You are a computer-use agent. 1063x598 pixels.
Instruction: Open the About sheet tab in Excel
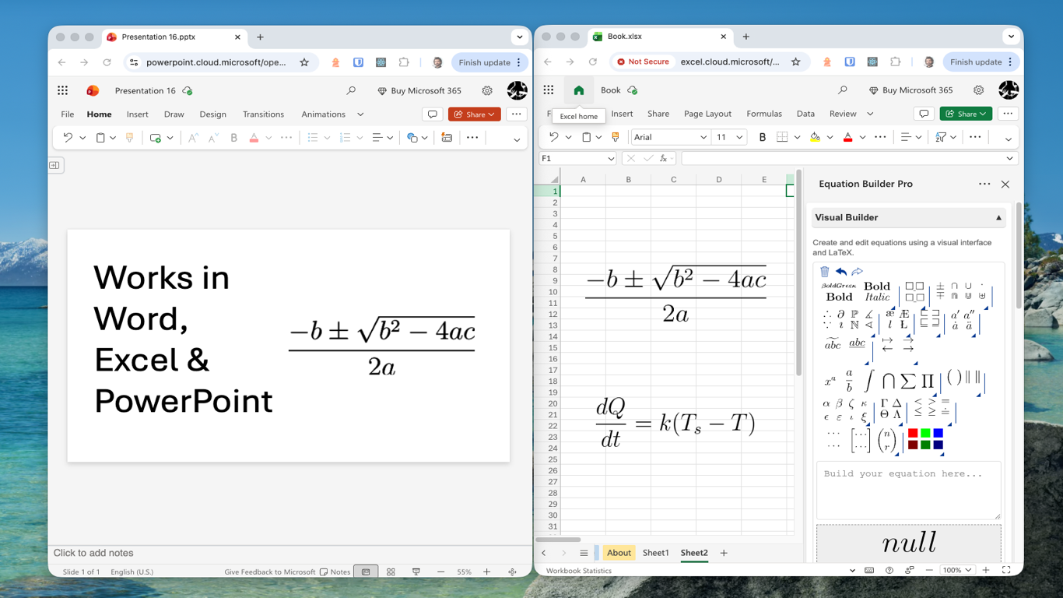coord(619,552)
